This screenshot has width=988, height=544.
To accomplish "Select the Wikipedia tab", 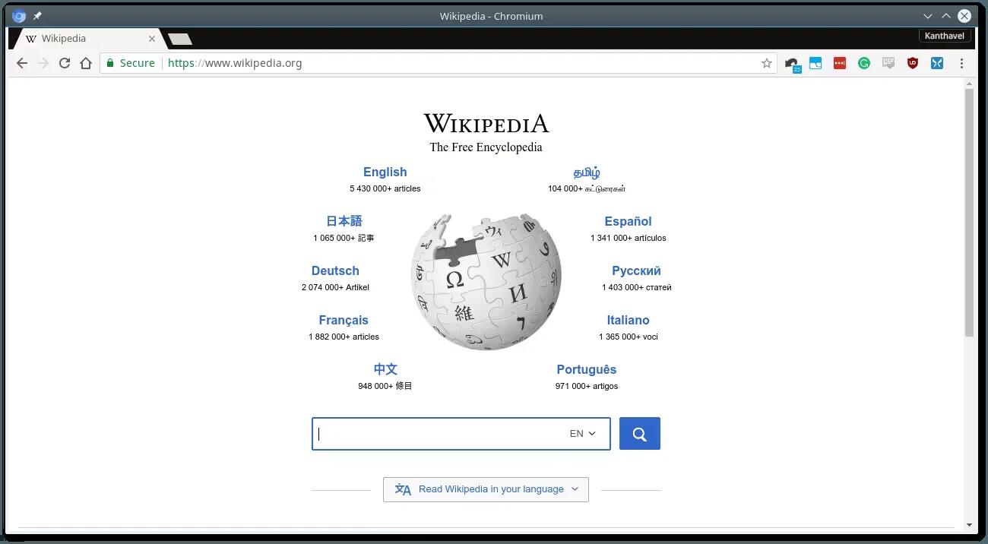I will click(x=87, y=38).
